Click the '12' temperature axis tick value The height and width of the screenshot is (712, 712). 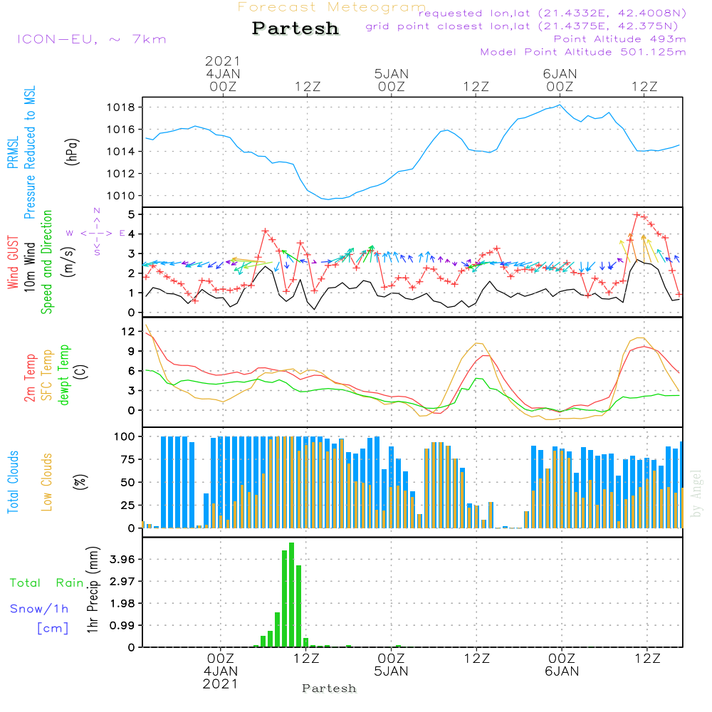pos(128,332)
